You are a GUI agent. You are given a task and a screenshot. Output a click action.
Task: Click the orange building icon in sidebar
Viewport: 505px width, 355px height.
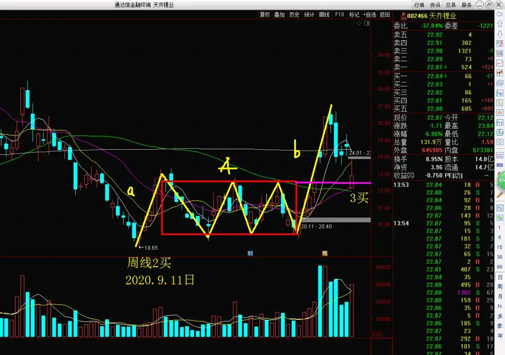pyautogui.click(x=500, y=113)
